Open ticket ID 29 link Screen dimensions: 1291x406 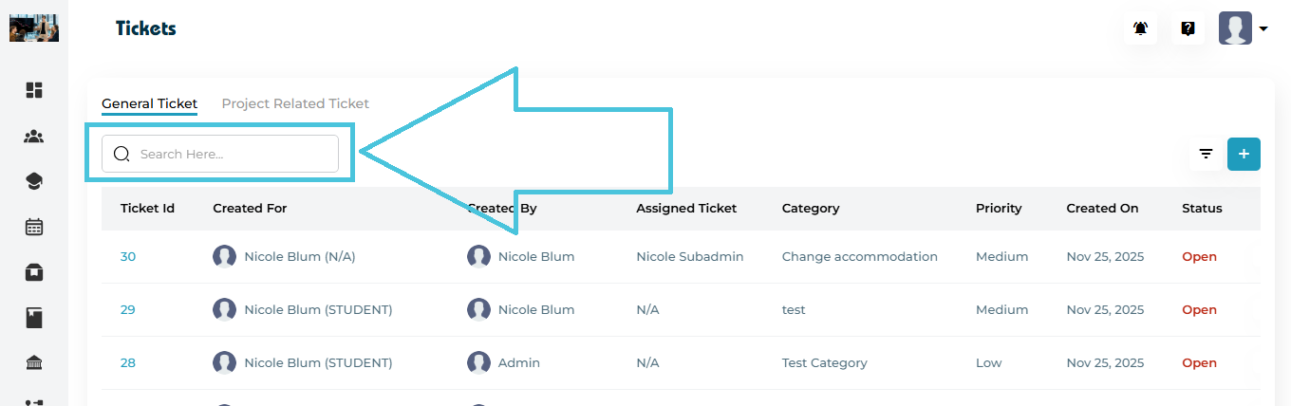(x=128, y=310)
